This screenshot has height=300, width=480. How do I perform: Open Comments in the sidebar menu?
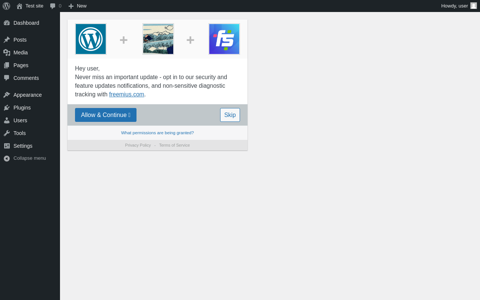pos(26,78)
